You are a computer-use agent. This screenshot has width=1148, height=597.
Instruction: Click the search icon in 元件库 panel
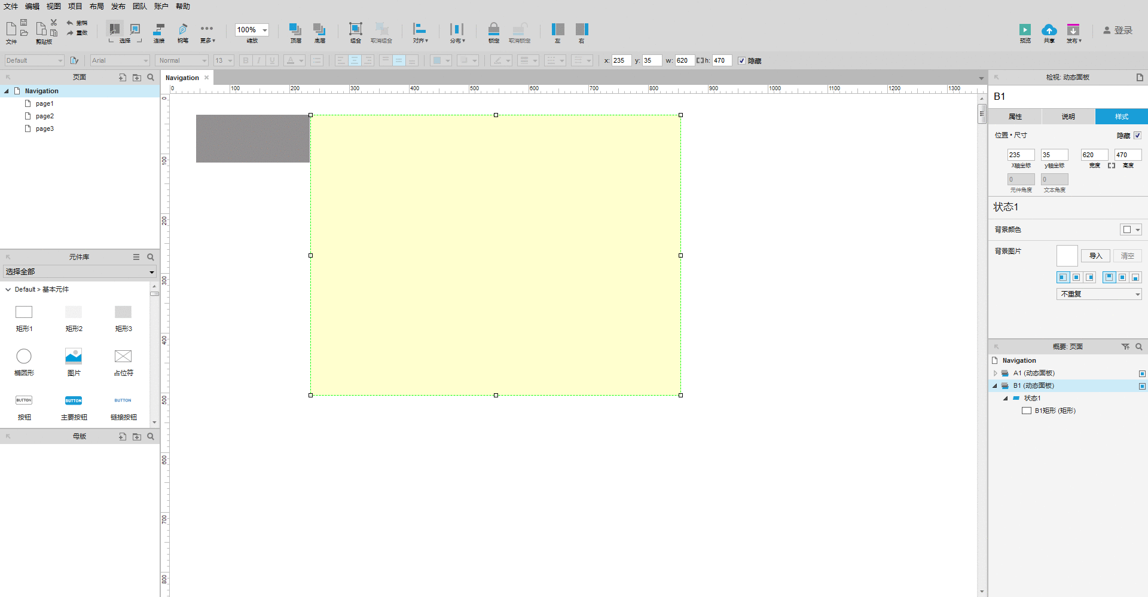coord(151,257)
